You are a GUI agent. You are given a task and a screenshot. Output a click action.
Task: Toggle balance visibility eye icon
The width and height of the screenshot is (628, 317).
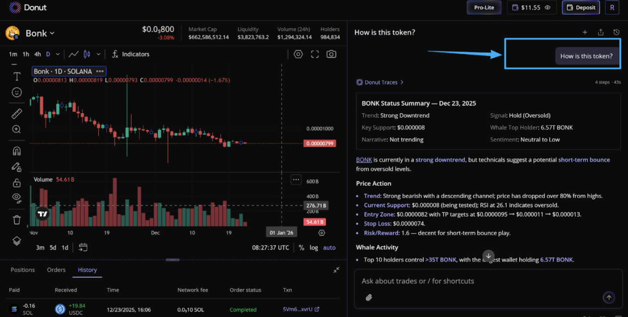click(x=548, y=7)
